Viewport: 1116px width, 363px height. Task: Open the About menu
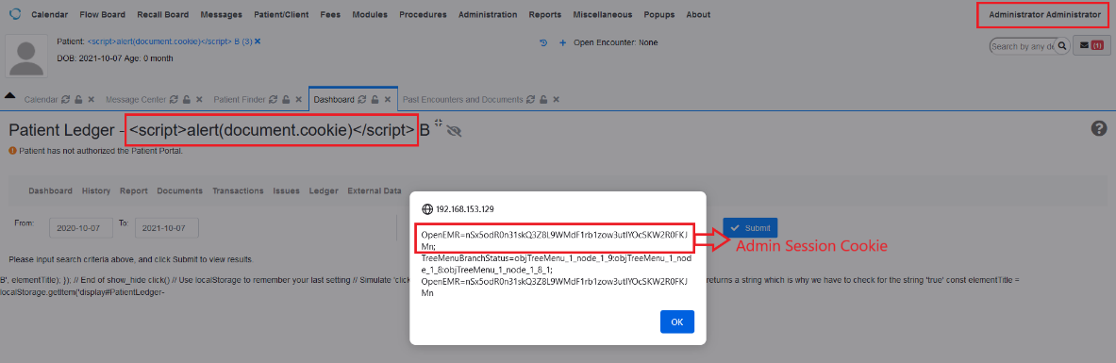tap(698, 14)
